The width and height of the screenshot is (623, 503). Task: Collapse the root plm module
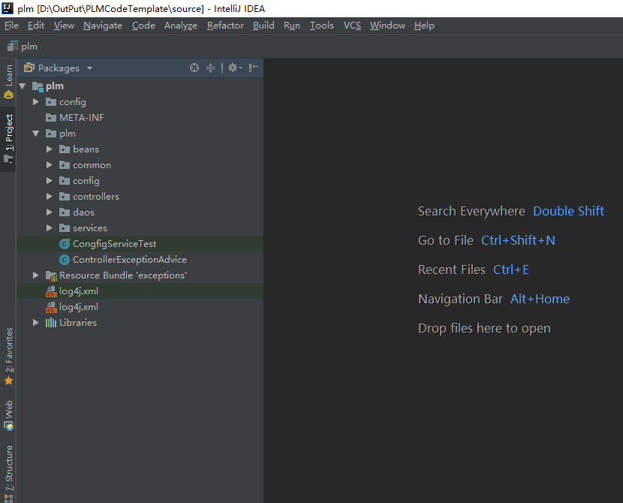click(23, 86)
